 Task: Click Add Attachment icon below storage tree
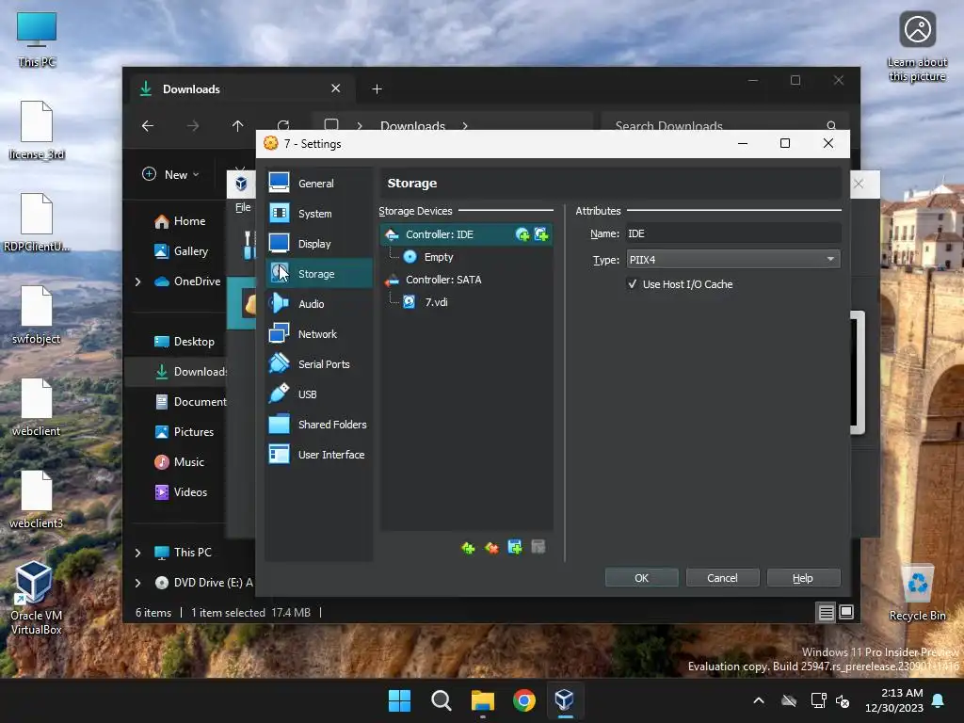(515, 547)
